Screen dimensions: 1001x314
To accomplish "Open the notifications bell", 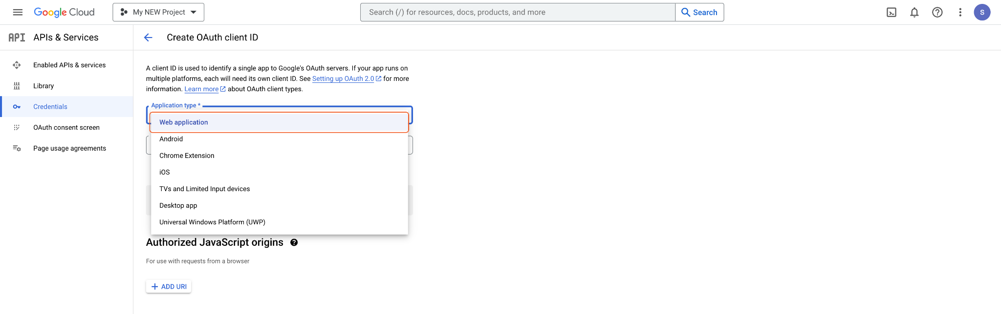I will (914, 12).
